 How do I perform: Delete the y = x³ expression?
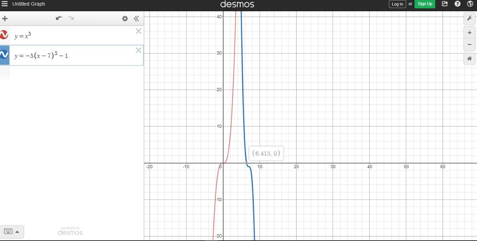click(x=139, y=31)
